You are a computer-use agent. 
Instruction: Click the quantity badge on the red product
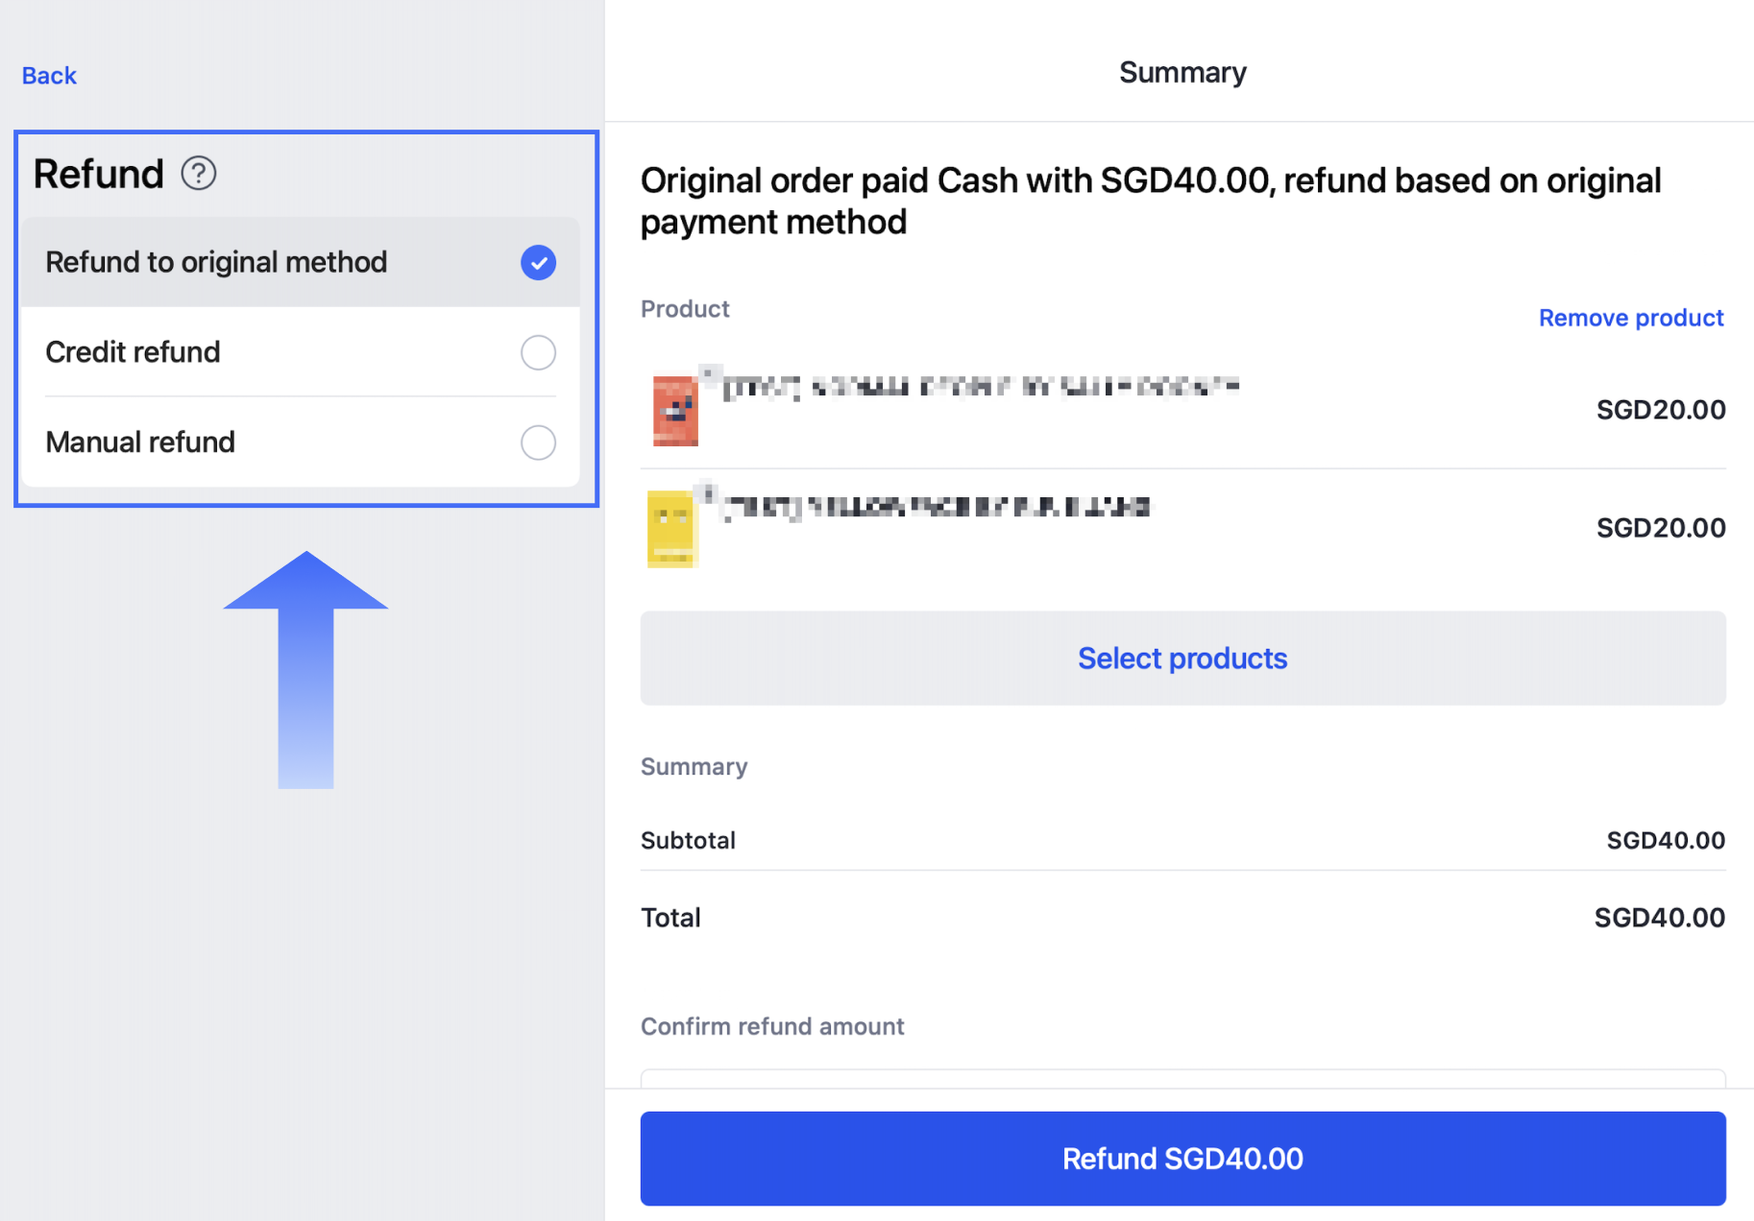point(709,372)
